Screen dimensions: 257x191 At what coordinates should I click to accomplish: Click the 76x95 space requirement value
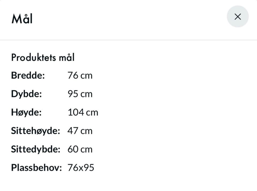pyautogui.click(x=81, y=167)
